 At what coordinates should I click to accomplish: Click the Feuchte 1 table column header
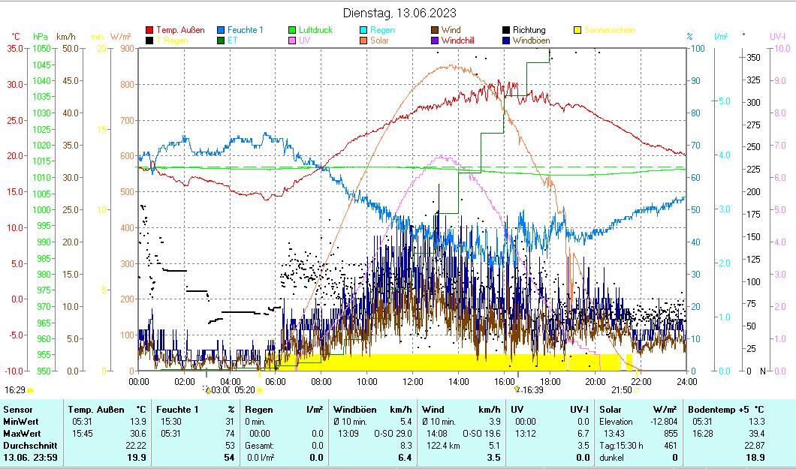177,410
